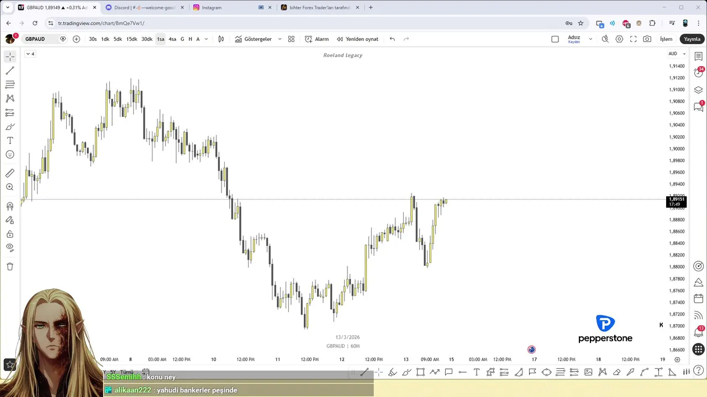Viewport: 707px width, 397px height.
Task: Select the eraser tool in the bottom drawing bar
Action: (616, 372)
